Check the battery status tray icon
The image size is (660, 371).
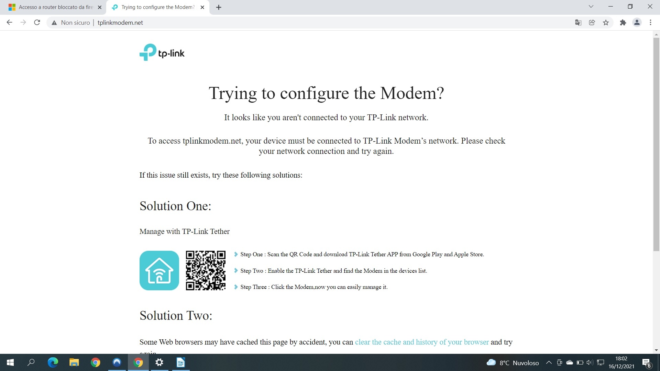click(580, 362)
